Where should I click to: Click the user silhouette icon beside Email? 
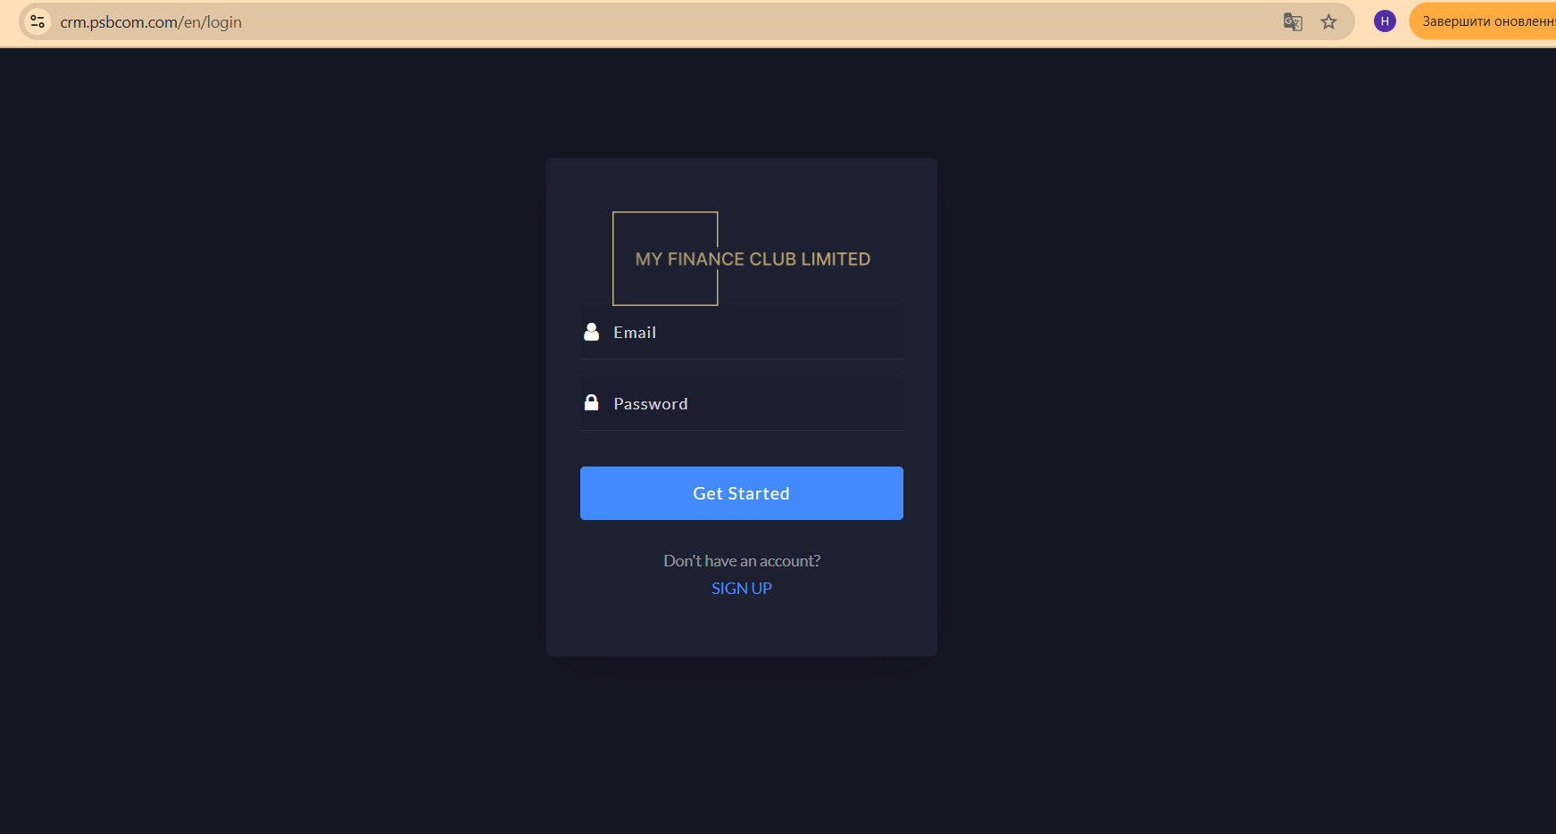coord(591,332)
